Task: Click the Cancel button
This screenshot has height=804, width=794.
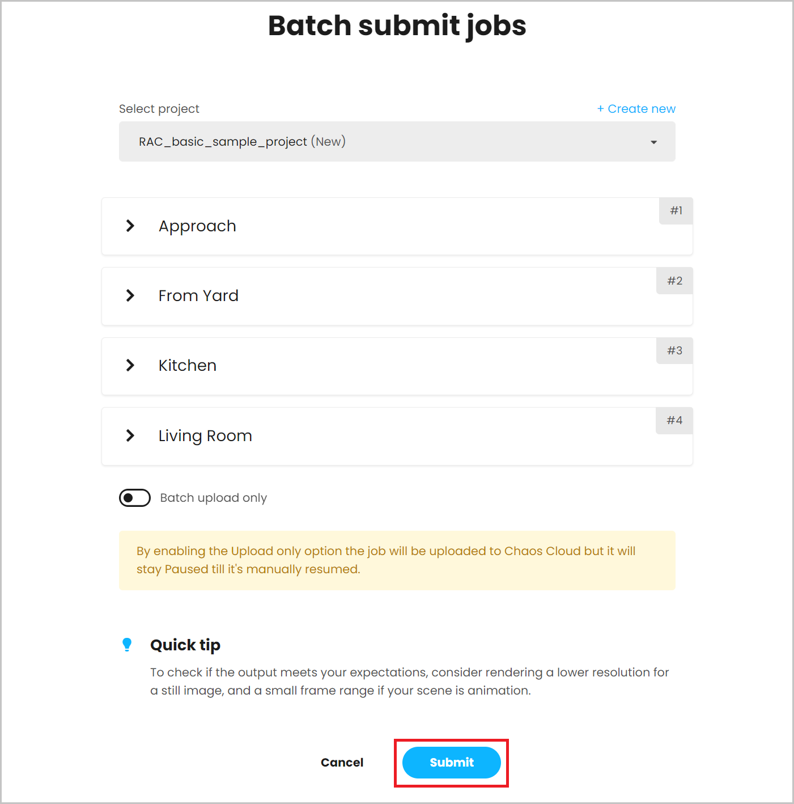Action: pyautogui.click(x=342, y=763)
